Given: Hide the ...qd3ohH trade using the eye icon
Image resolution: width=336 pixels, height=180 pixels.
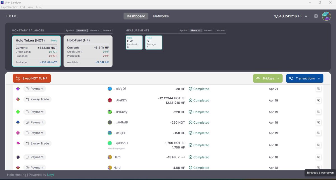Looking at the screenshot, I should [318, 145].
